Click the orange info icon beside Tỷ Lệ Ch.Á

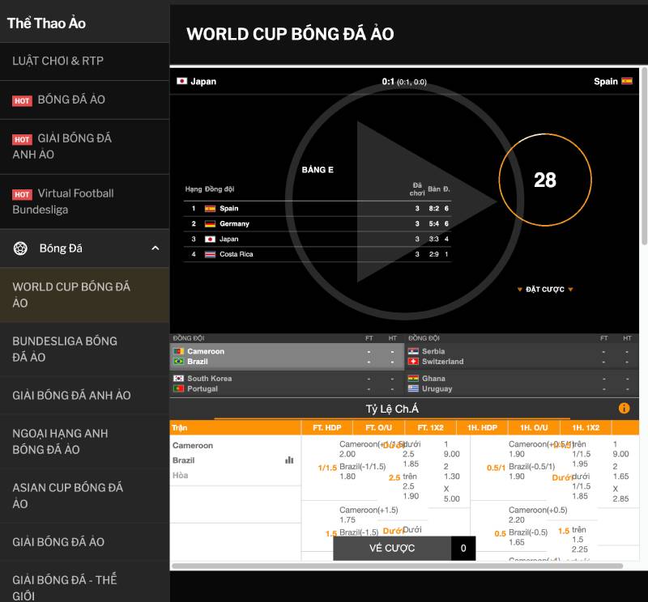click(624, 409)
